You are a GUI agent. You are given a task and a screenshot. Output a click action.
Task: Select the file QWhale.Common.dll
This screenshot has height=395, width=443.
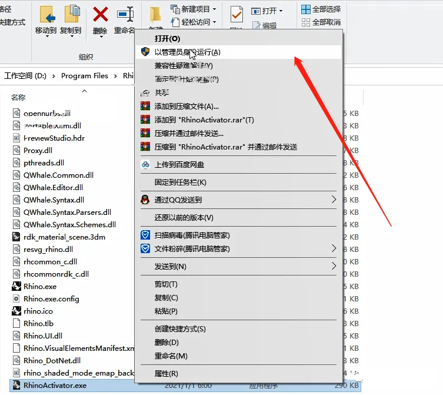coord(58,175)
